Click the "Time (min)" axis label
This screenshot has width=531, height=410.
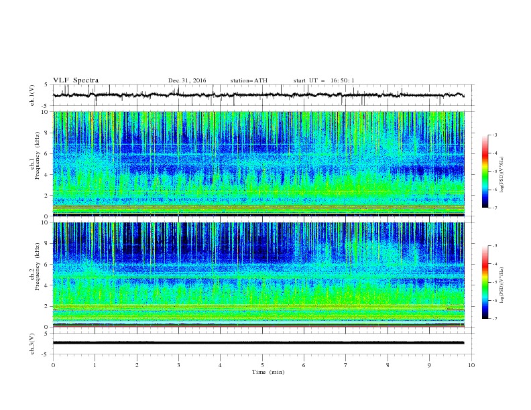click(x=268, y=372)
